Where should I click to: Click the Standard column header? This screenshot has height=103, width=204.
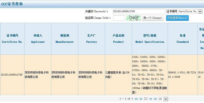pos(183,39)
